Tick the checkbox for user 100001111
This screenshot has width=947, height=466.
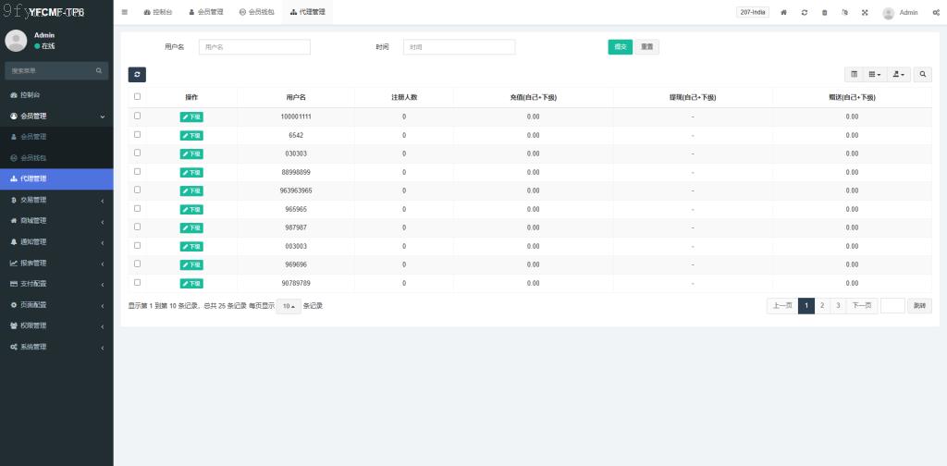click(138, 116)
